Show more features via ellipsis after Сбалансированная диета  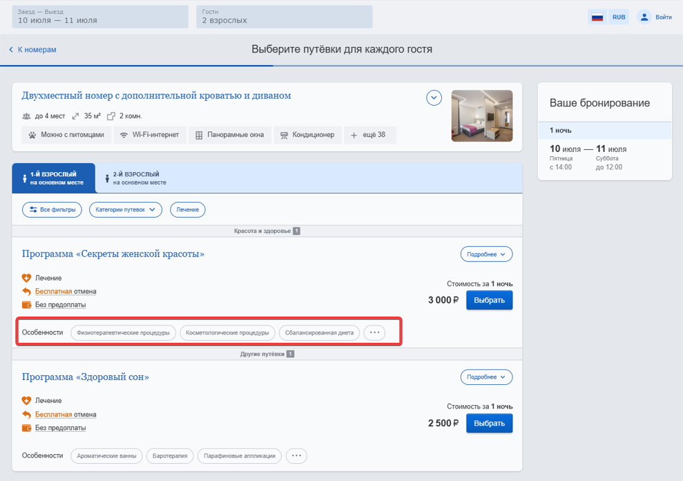coord(374,332)
